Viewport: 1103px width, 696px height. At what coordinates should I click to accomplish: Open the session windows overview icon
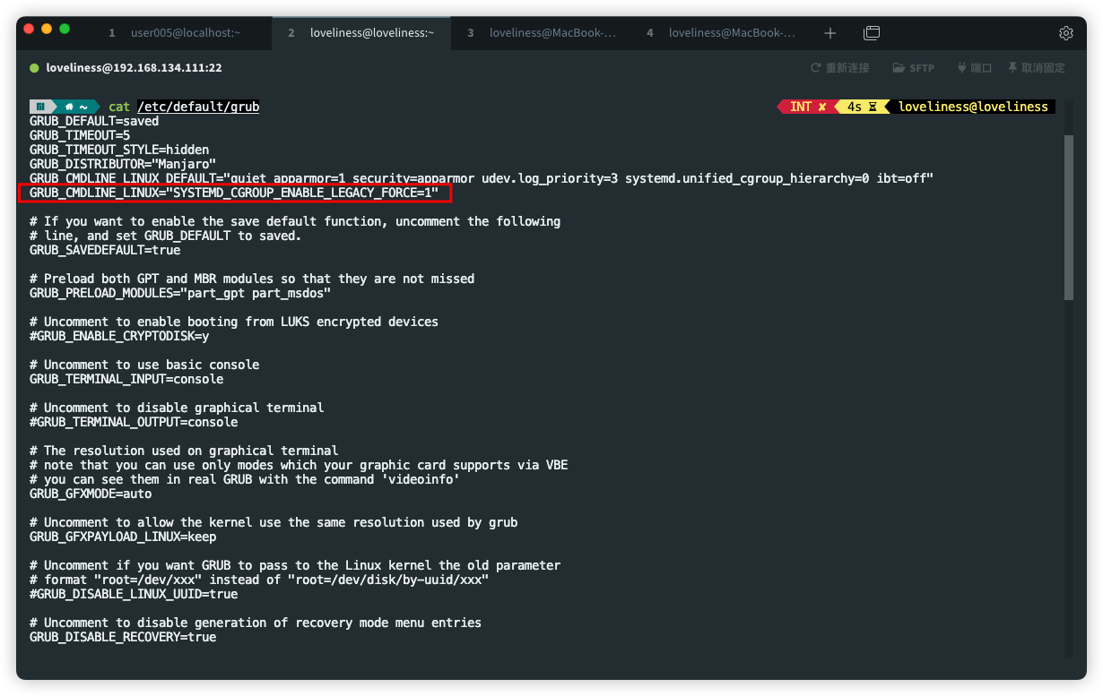click(872, 33)
